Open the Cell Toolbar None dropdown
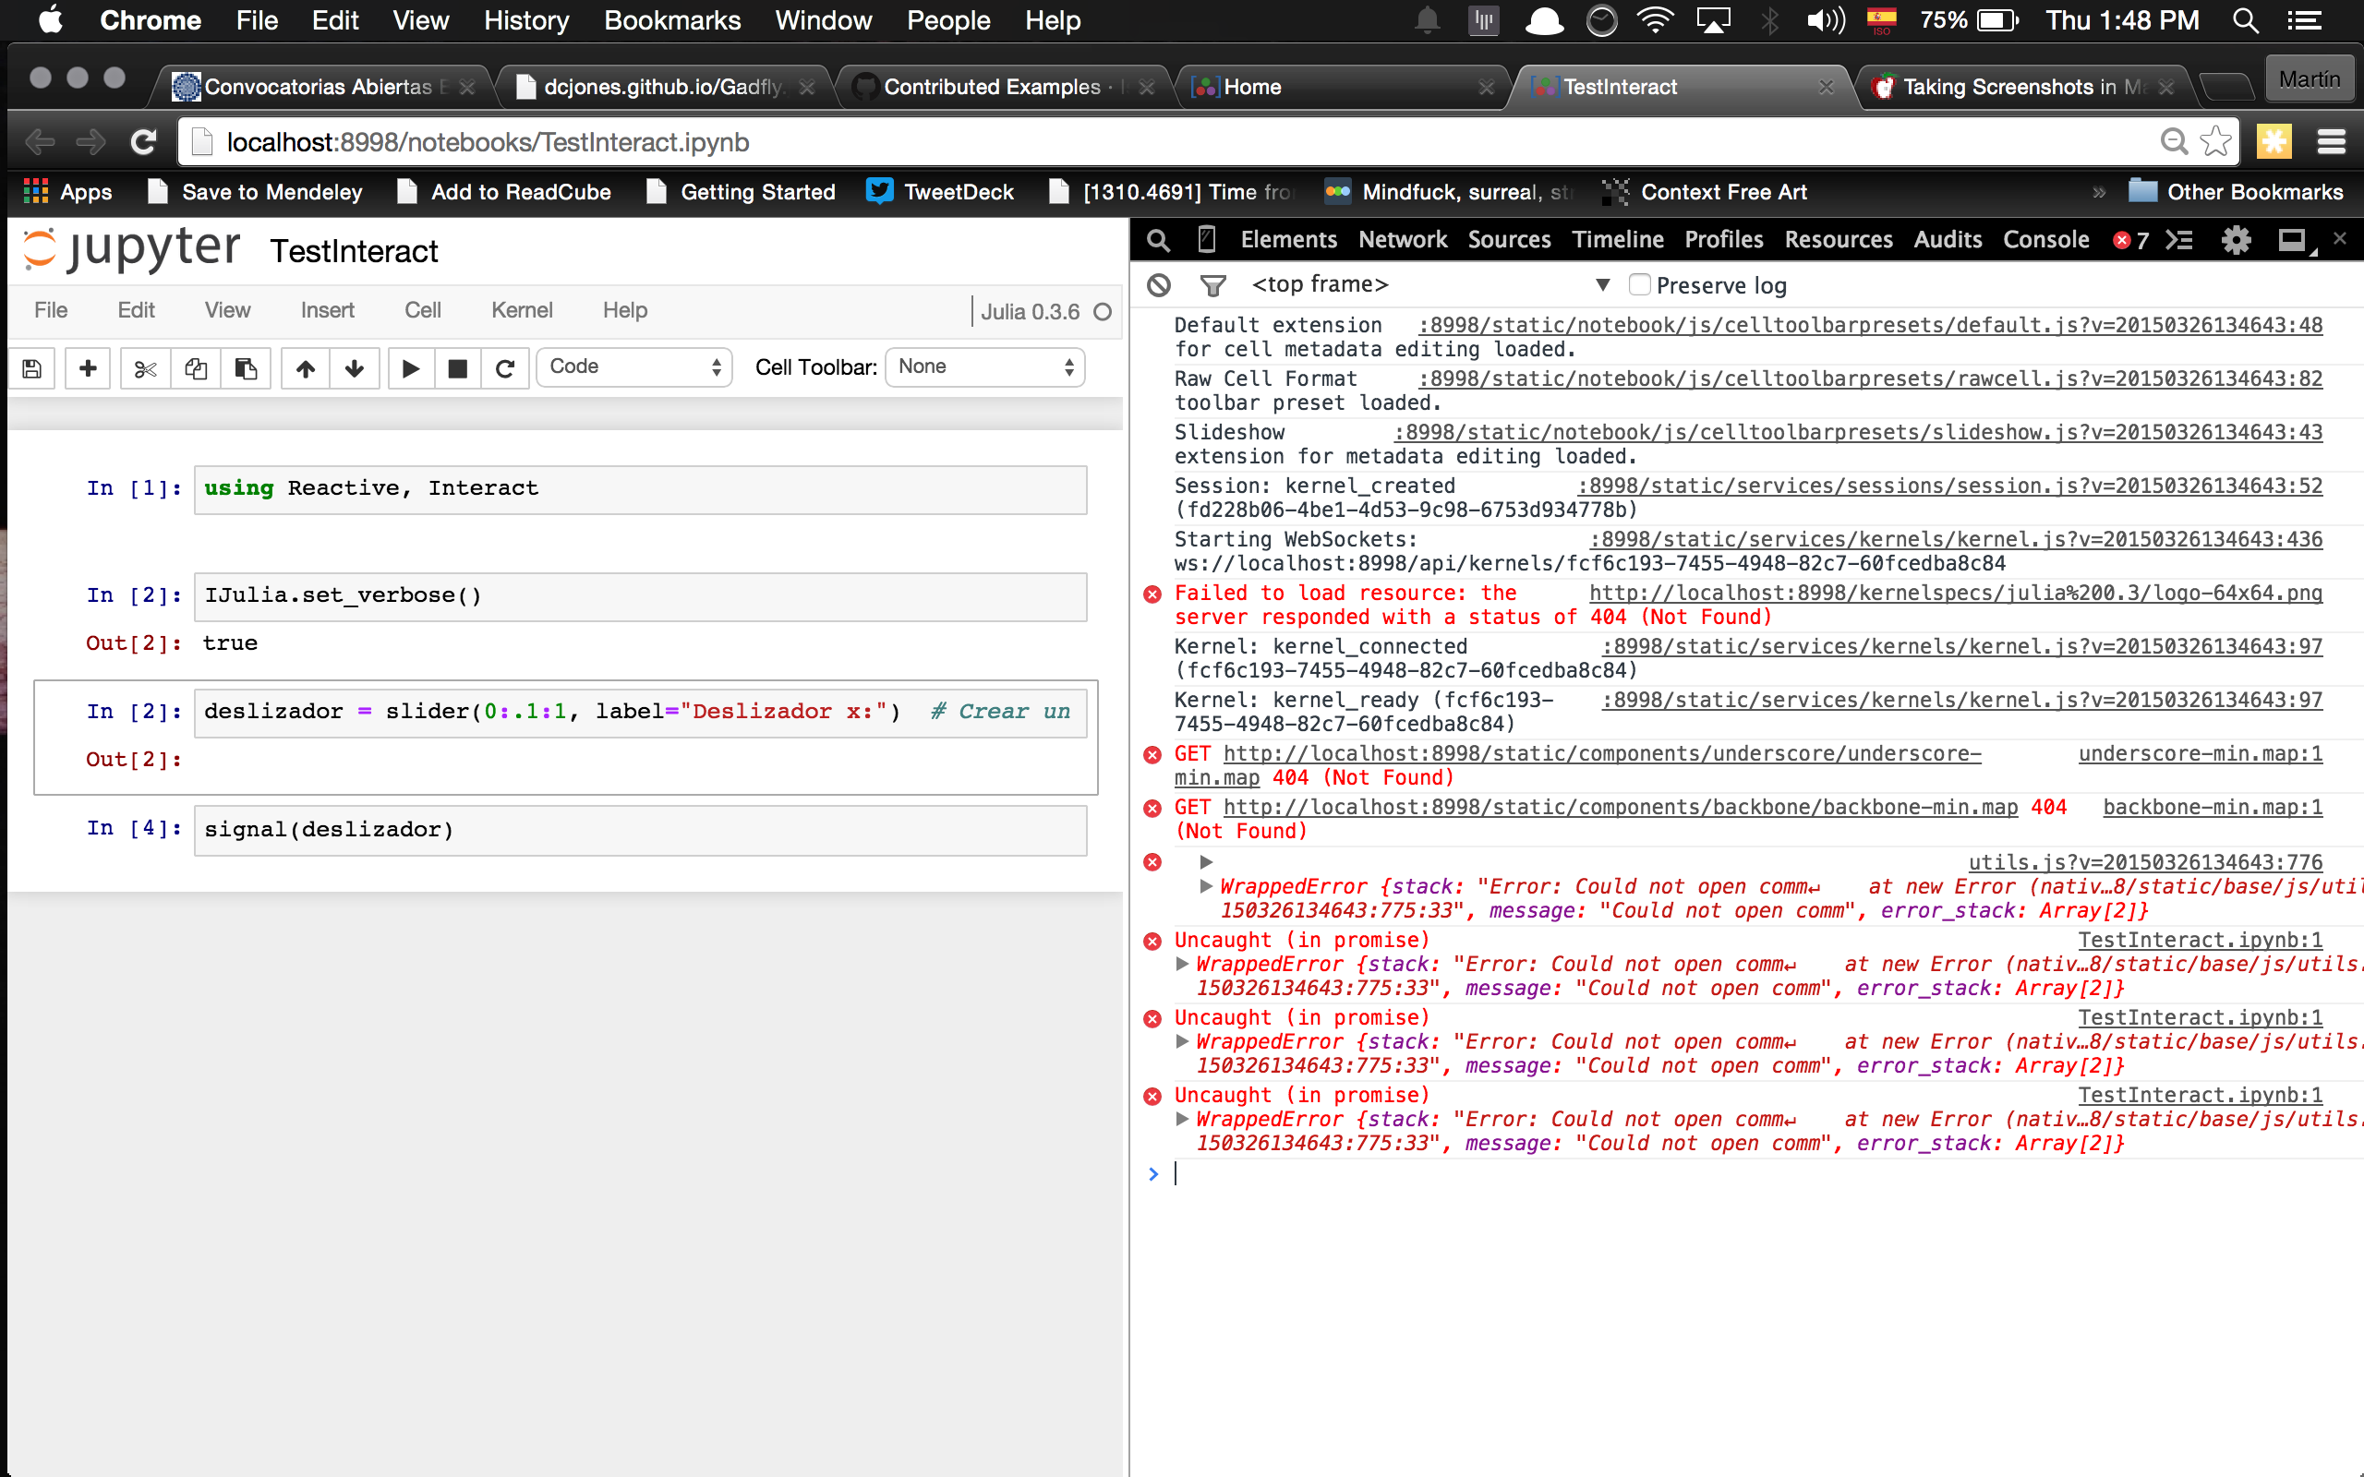 point(984,367)
